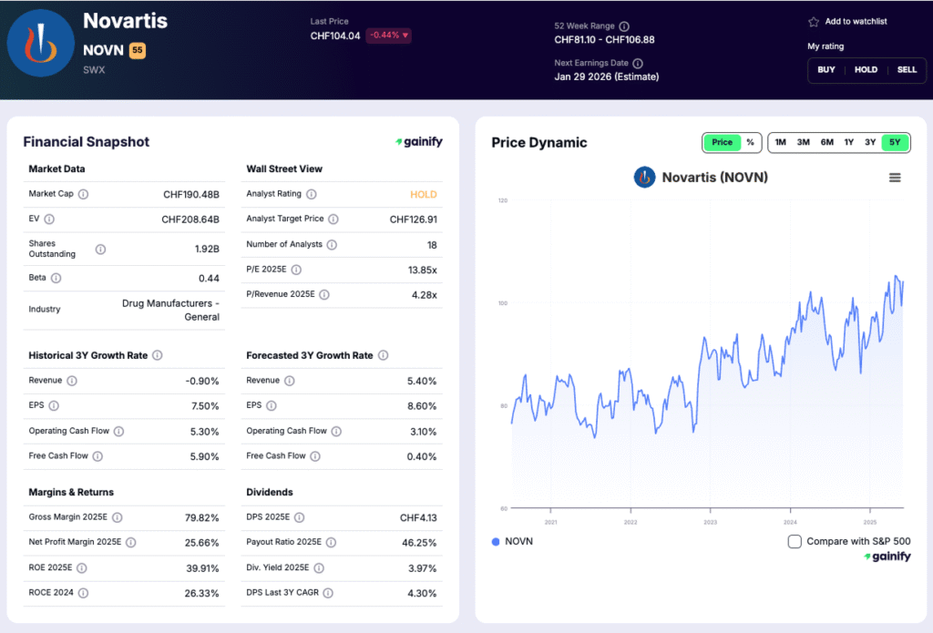Click info icon beside Analyst Target Price
Viewport: 933px width, 633px height.
333,220
